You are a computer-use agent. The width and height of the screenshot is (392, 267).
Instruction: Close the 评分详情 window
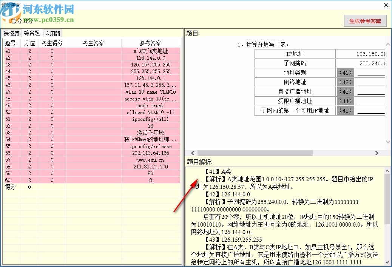386,5
